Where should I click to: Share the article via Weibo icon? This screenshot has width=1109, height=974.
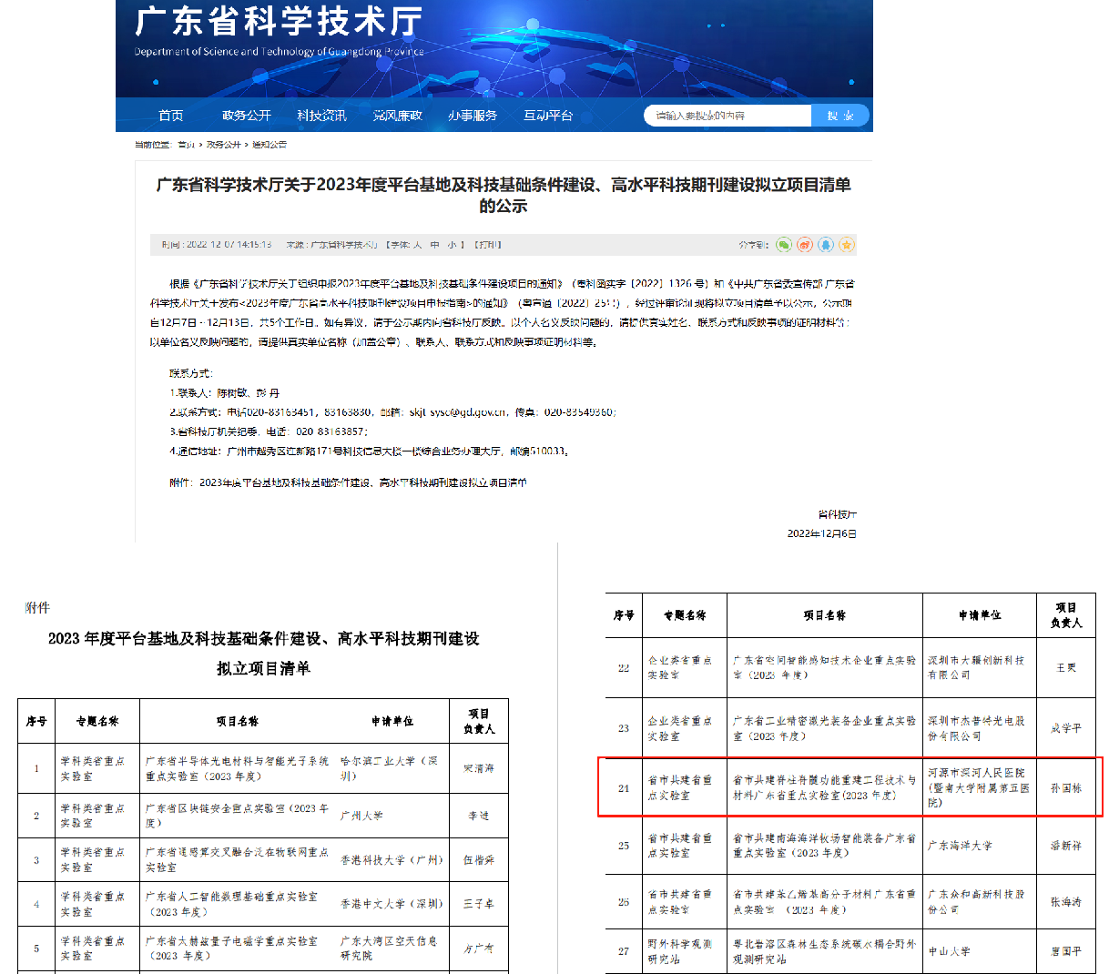(x=805, y=245)
